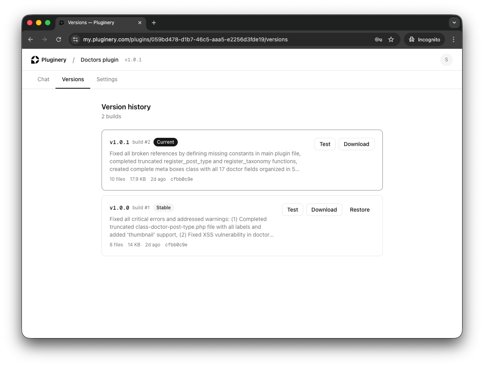Click the site info icon in address bar
The width and height of the screenshot is (484, 367).
75,39
